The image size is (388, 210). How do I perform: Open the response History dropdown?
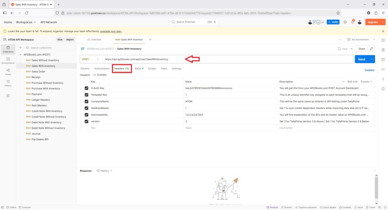click(x=105, y=171)
